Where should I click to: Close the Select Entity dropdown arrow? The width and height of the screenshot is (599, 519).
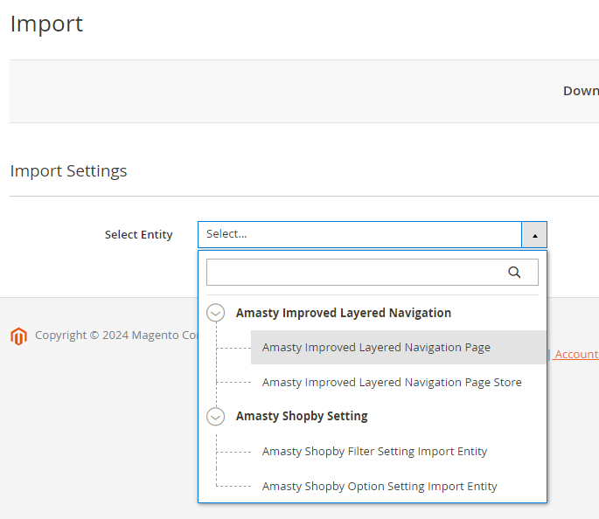pos(534,235)
